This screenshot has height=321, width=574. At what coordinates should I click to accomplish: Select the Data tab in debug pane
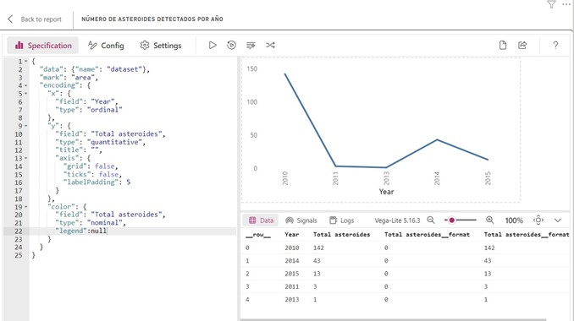point(261,220)
